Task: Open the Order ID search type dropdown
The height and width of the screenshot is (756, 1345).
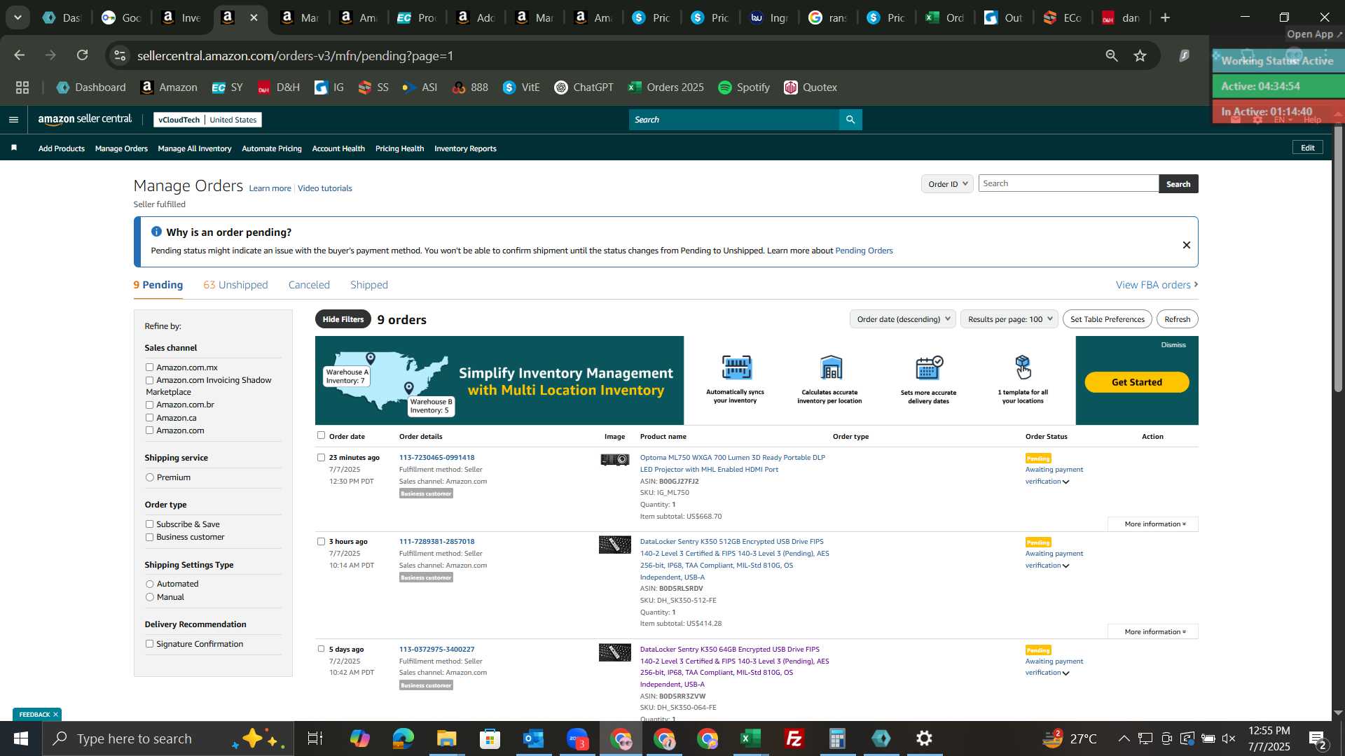Action: [x=947, y=184]
